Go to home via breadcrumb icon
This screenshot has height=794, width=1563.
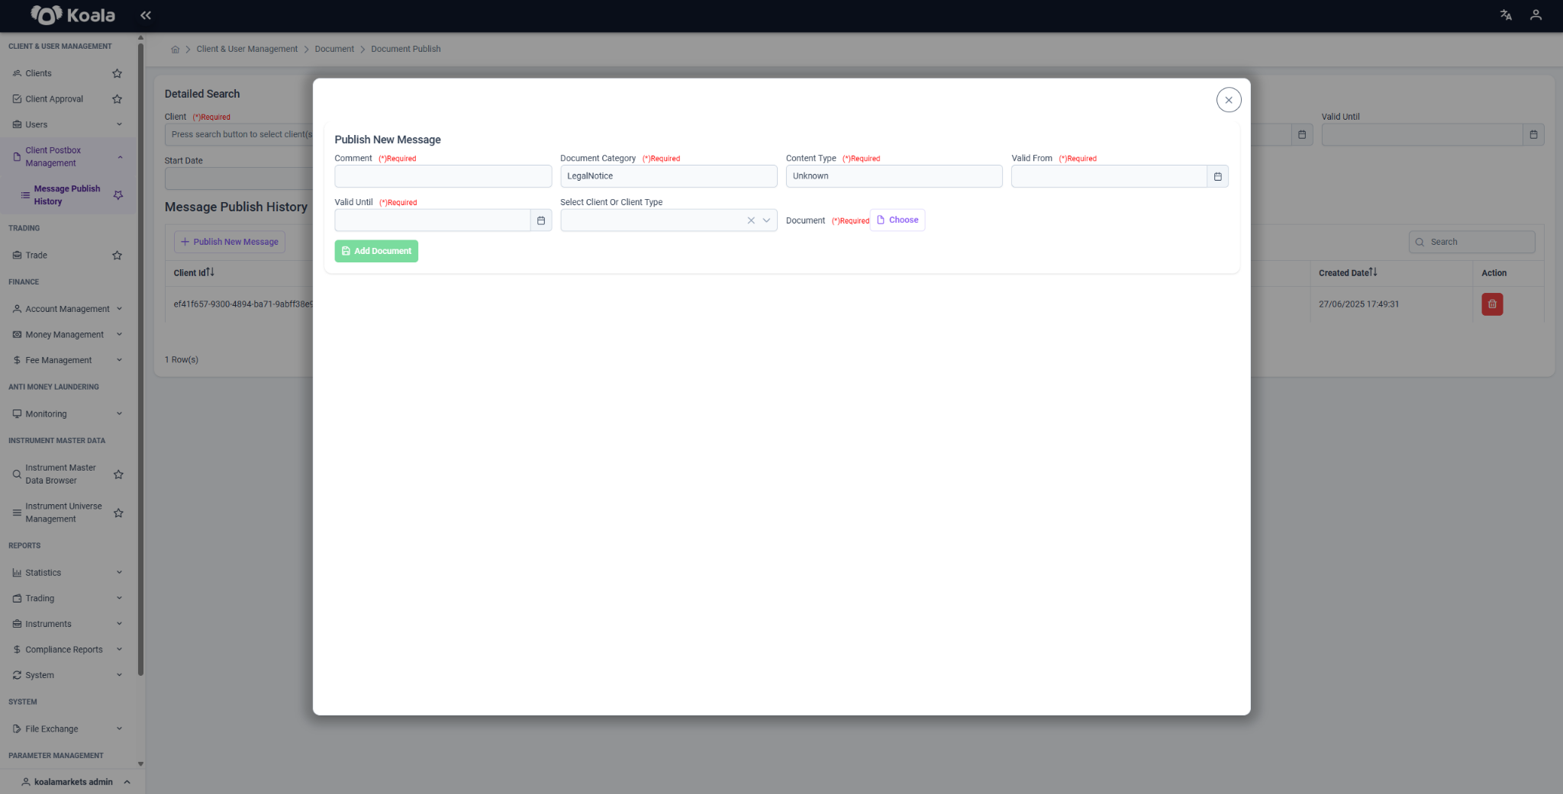[175, 49]
